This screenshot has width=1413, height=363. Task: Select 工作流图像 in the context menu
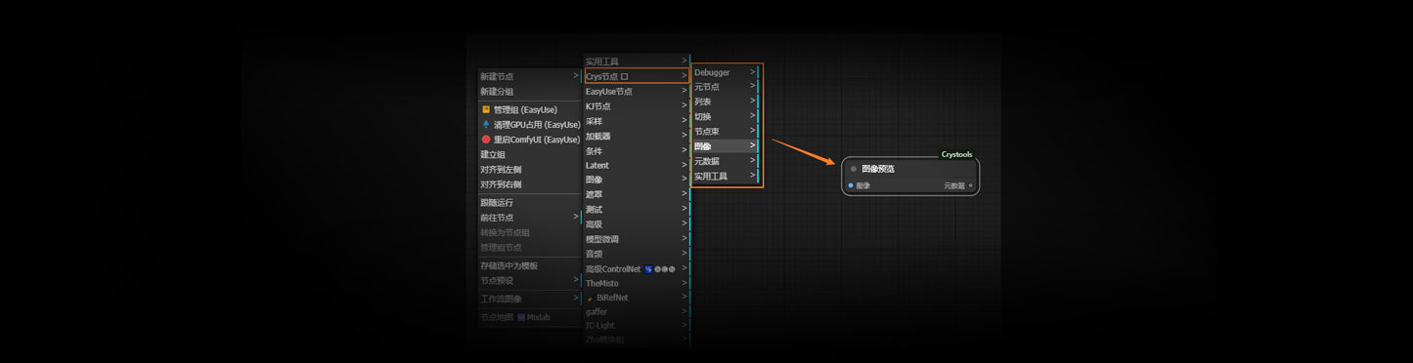tap(529, 299)
